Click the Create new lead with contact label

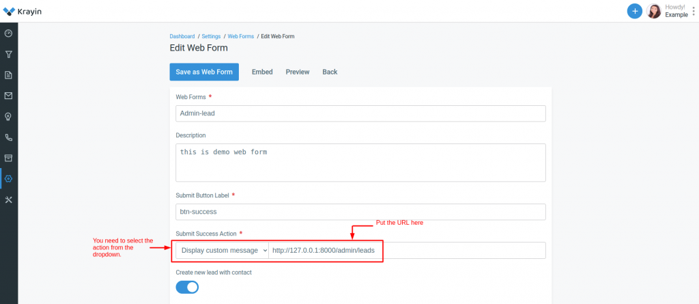point(214,273)
